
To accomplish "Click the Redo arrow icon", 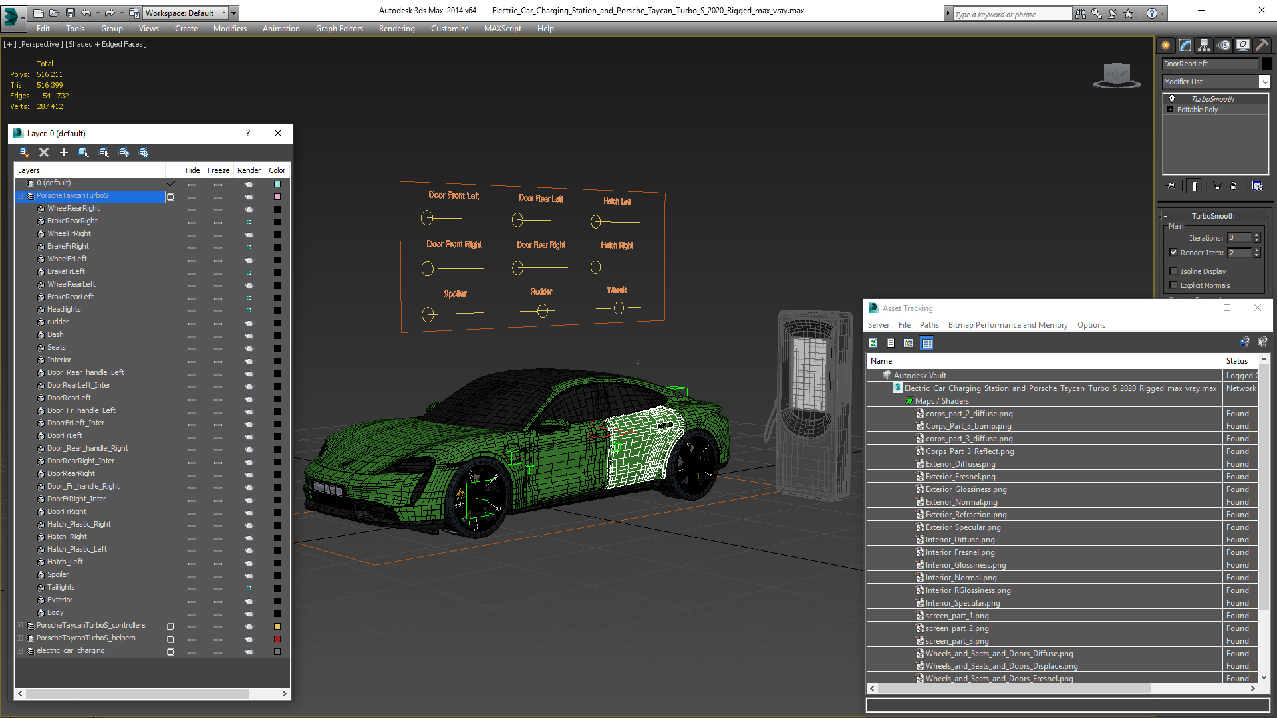I will pos(110,13).
